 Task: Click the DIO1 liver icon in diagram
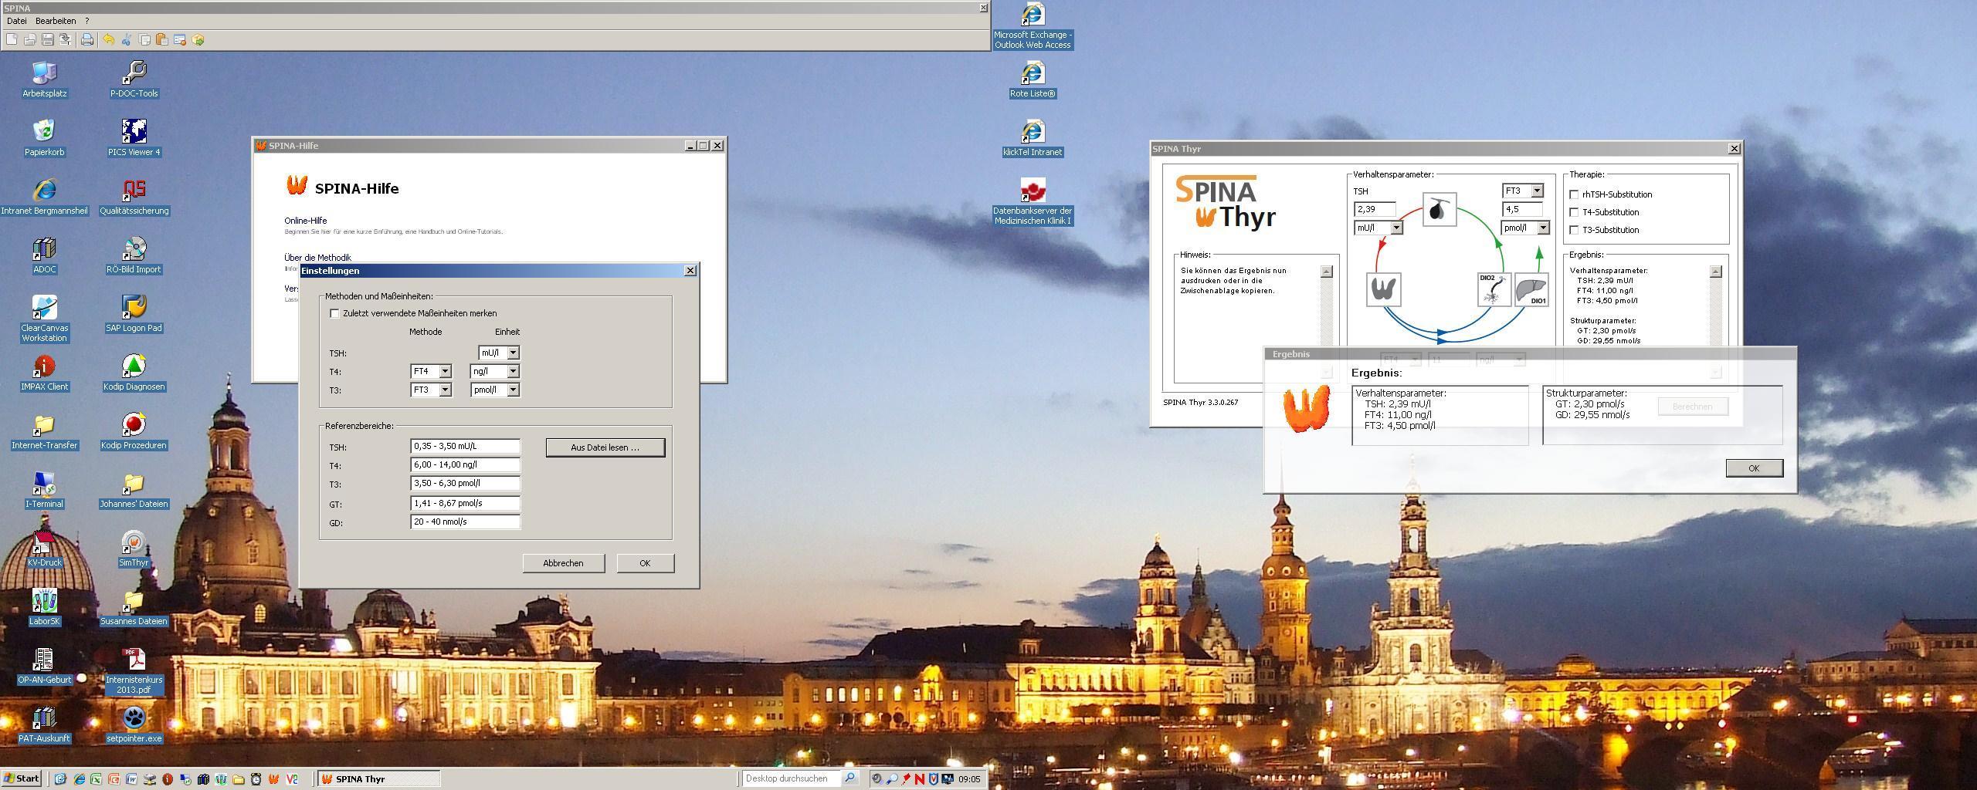coord(1531,289)
